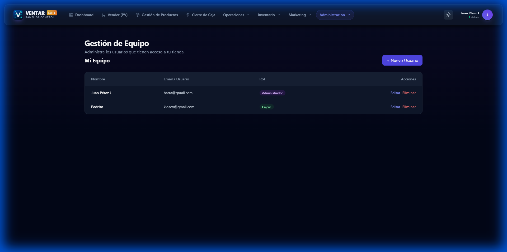Viewport: 507px width, 252px height.
Task: Open the Administración dropdown menu
Action: (335, 15)
